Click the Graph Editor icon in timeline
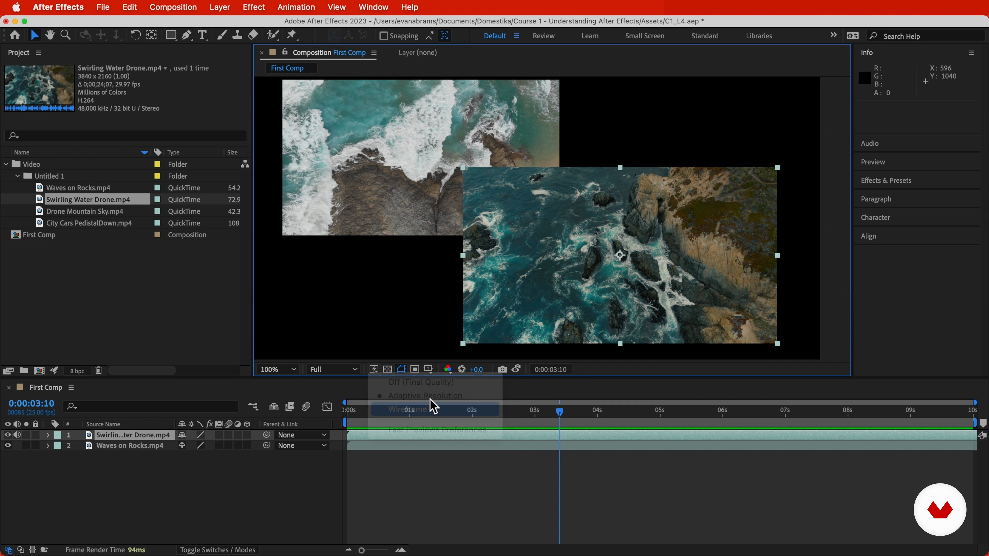The image size is (989, 556). pos(327,407)
